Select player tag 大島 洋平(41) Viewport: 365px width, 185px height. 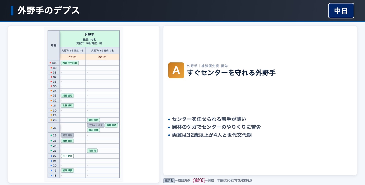point(70,63)
